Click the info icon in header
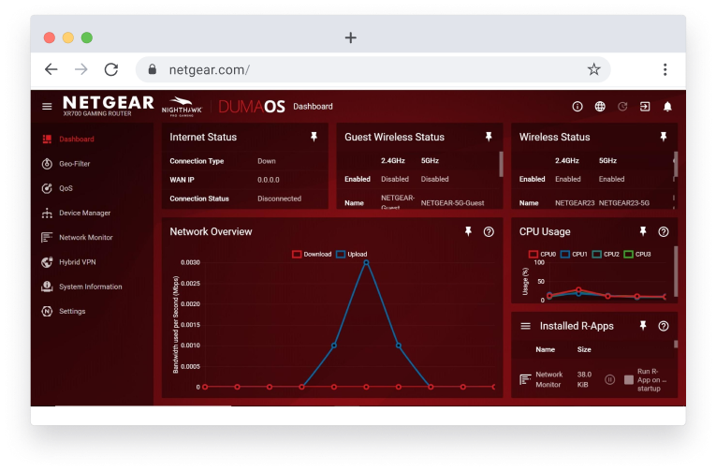 pos(577,107)
